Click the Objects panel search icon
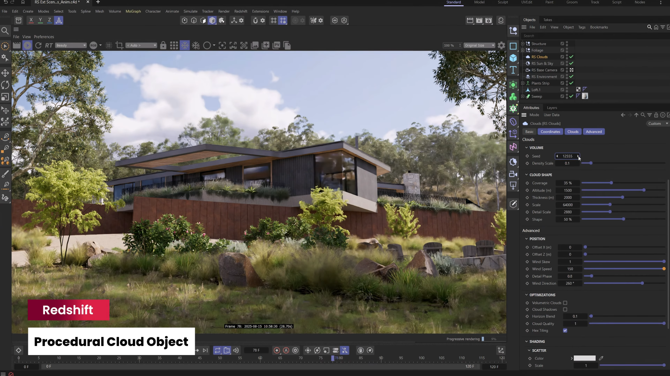The image size is (670, 376). coord(649,27)
